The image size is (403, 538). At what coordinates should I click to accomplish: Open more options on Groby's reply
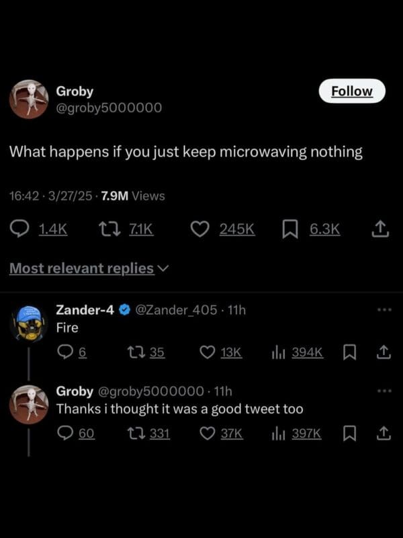(x=383, y=391)
